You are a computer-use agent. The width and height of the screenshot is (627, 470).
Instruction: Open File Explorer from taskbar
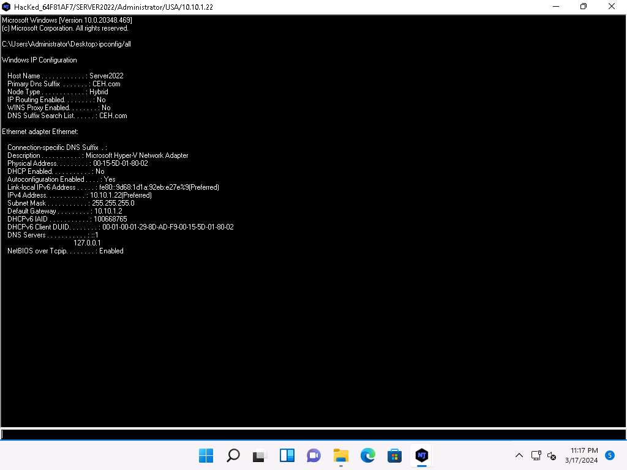[340, 455]
